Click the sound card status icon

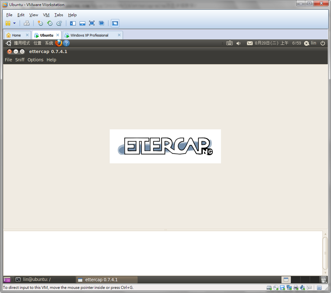[x=303, y=288]
